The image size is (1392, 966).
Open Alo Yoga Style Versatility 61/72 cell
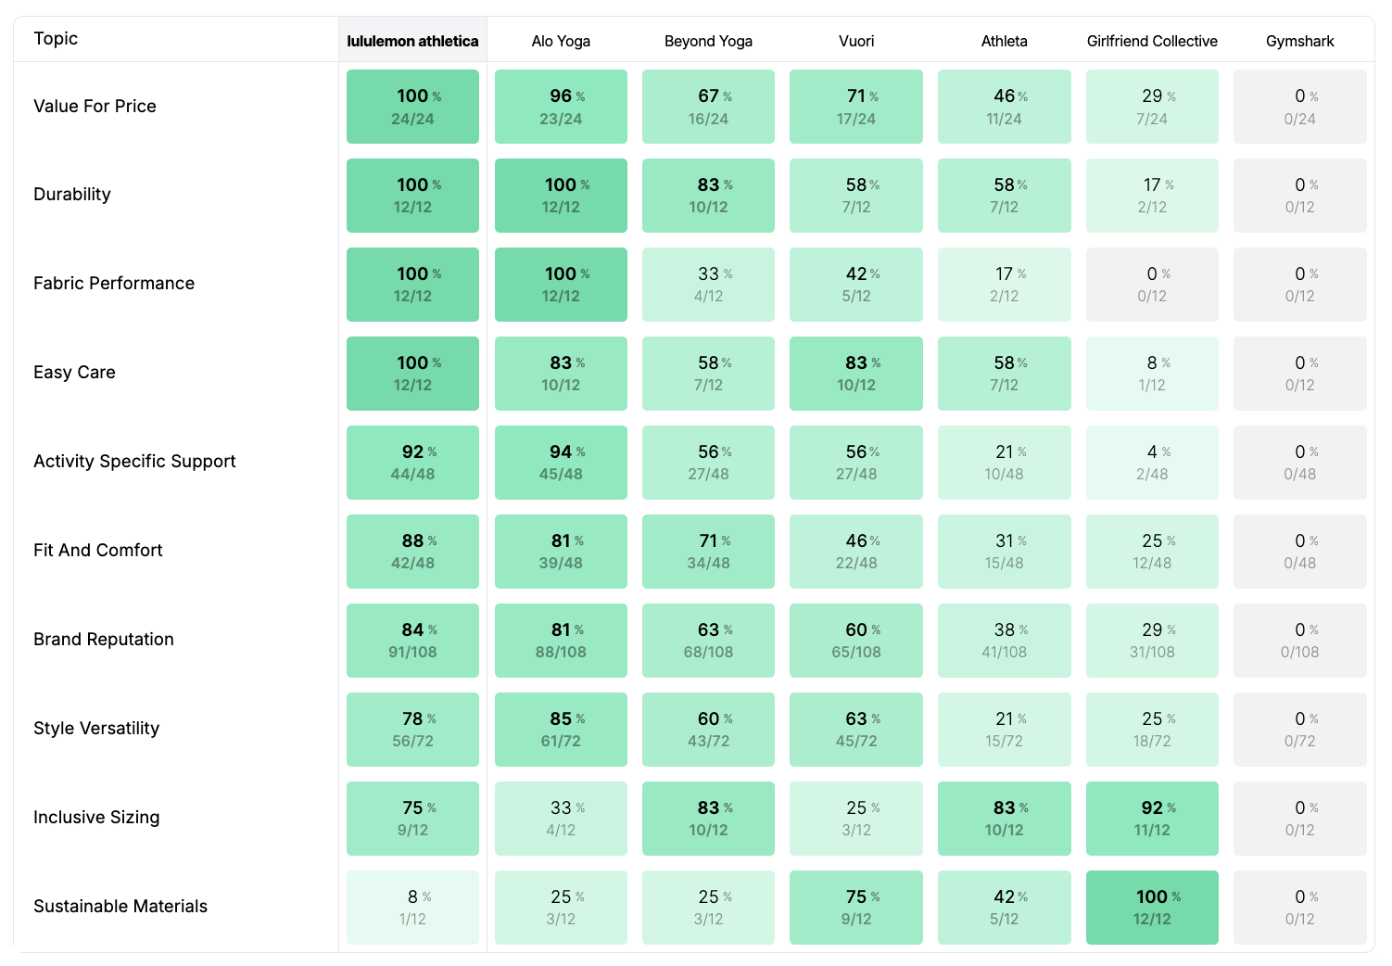pyautogui.click(x=561, y=730)
